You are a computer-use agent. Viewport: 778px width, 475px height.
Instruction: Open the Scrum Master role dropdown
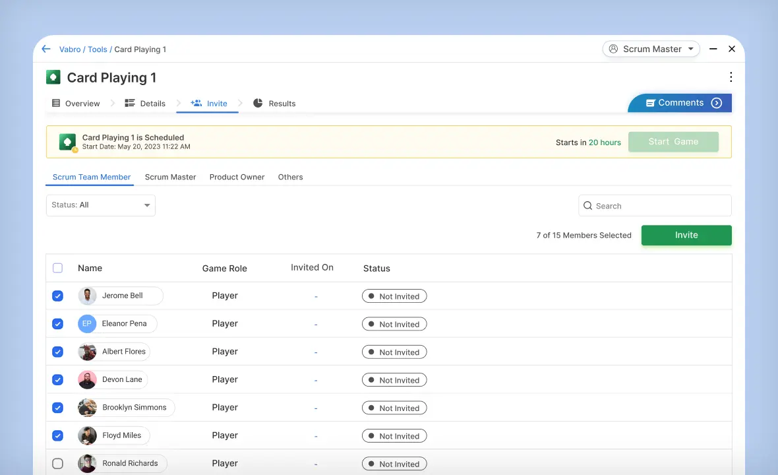[x=651, y=49]
